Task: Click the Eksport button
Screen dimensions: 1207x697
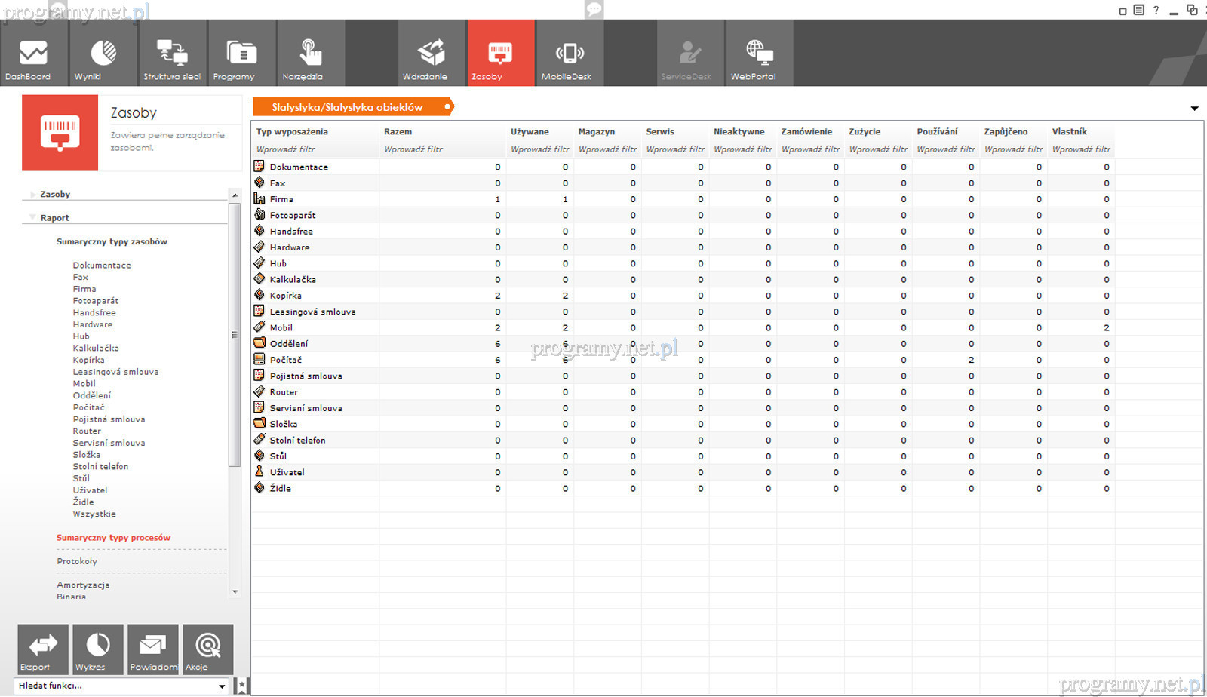Action: click(x=43, y=649)
